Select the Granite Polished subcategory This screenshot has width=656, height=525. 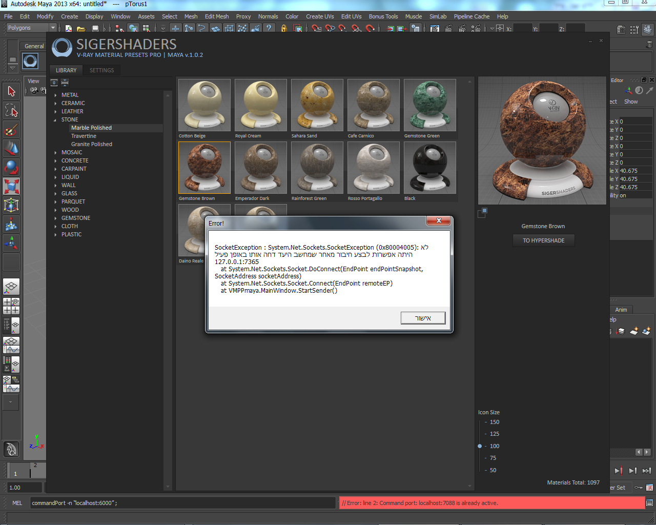coord(92,145)
